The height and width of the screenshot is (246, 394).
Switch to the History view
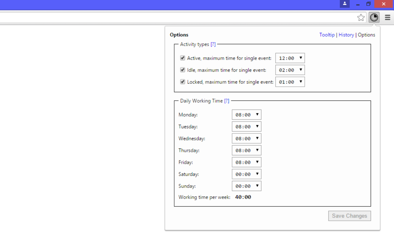(x=346, y=35)
